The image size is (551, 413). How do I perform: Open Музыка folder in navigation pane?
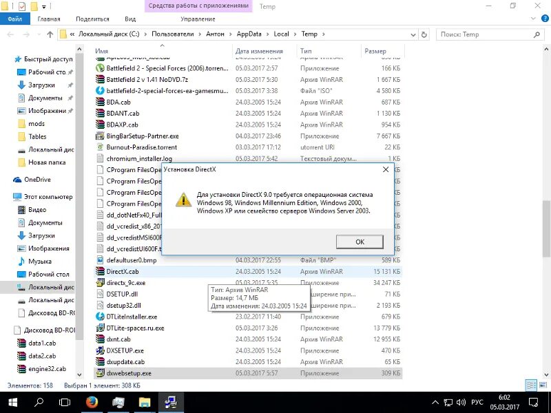[40, 262]
